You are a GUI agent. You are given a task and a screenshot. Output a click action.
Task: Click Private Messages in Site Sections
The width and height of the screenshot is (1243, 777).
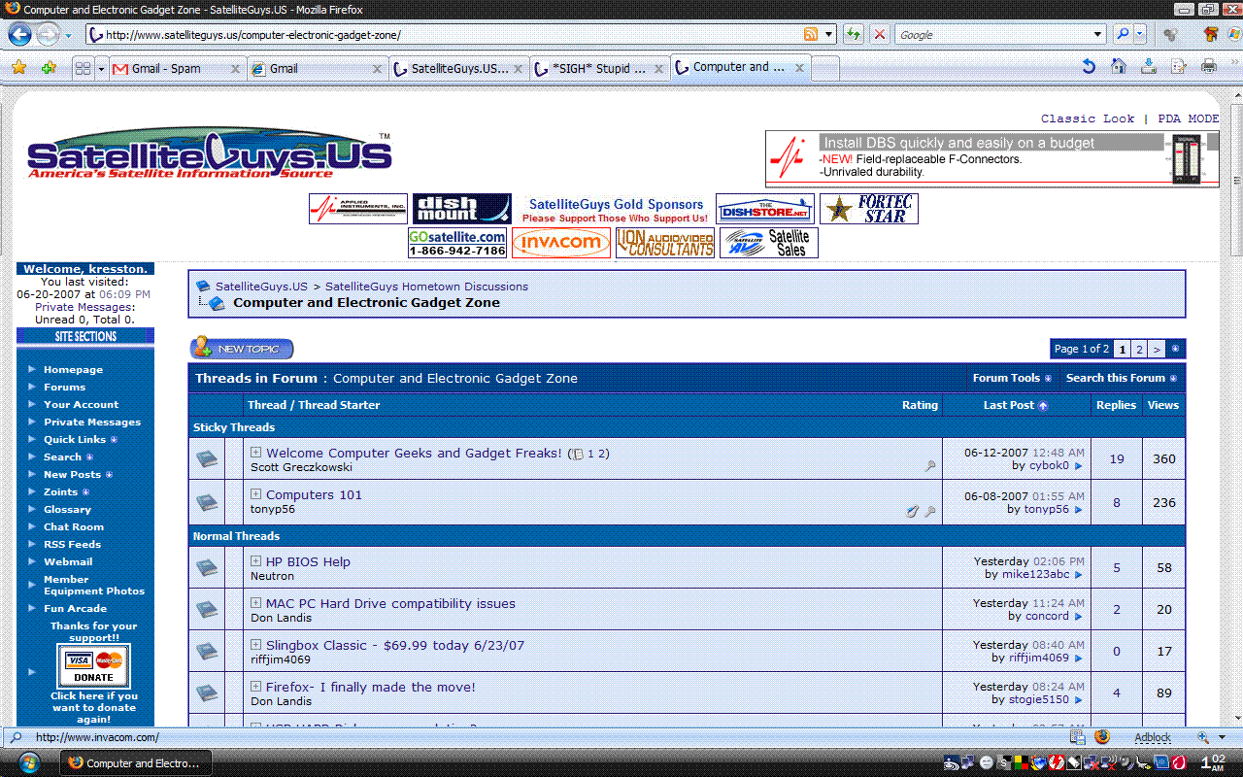click(x=92, y=422)
